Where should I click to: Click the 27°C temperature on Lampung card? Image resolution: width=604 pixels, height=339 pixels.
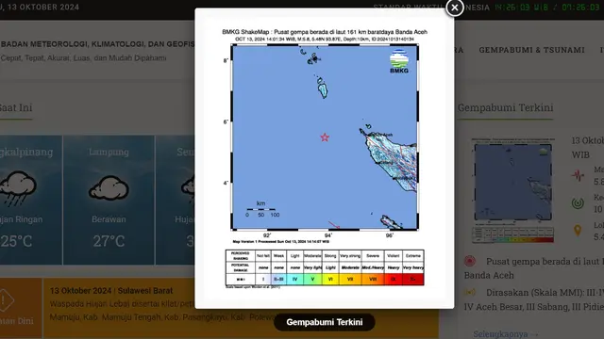[109, 241]
